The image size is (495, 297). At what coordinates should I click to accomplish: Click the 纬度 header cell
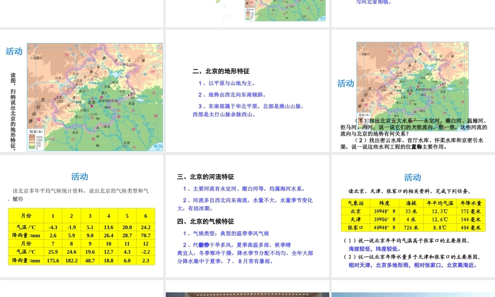click(x=384, y=203)
